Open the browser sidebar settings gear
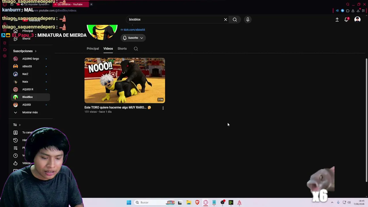 tap(5, 56)
